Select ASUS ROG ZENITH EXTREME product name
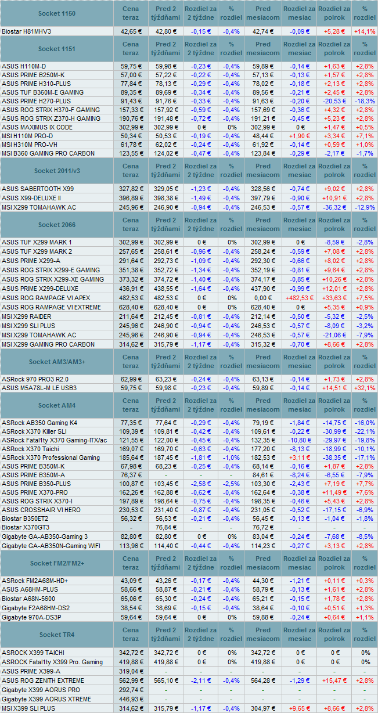Viewport: 378px width, 713px height. (x=43, y=680)
